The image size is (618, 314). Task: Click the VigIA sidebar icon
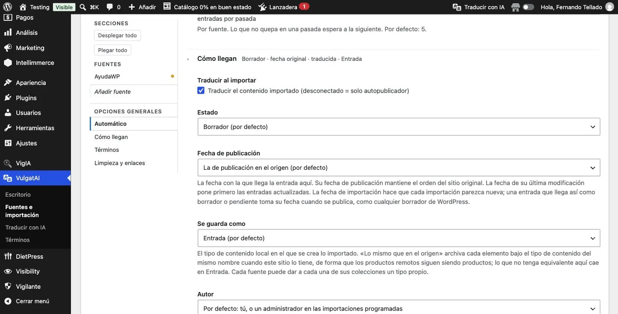pos(8,163)
